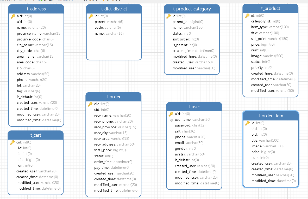Select the category_id field in t_product
308x199 pixels.
[266, 21]
